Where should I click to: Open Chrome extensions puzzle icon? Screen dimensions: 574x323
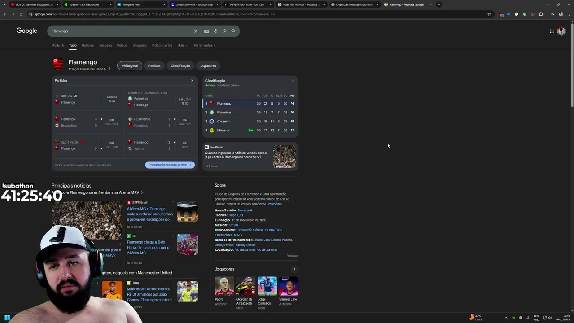point(541,14)
